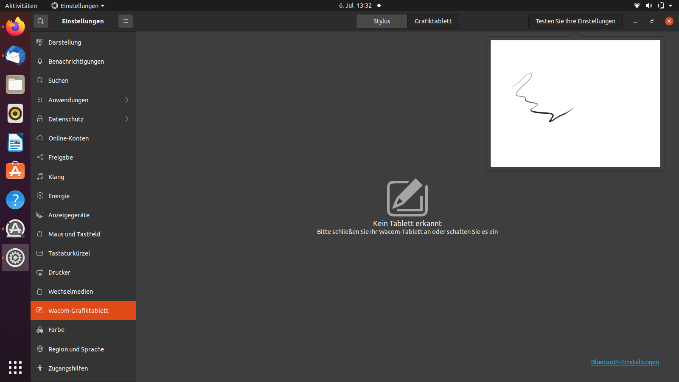
Task: Open the Einstellungen top bar dropdown
Action: pyautogui.click(x=78, y=6)
